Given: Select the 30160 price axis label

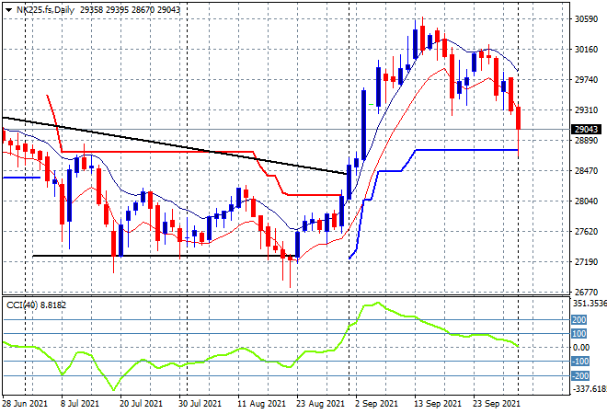Looking at the screenshot, I should coord(586,49).
